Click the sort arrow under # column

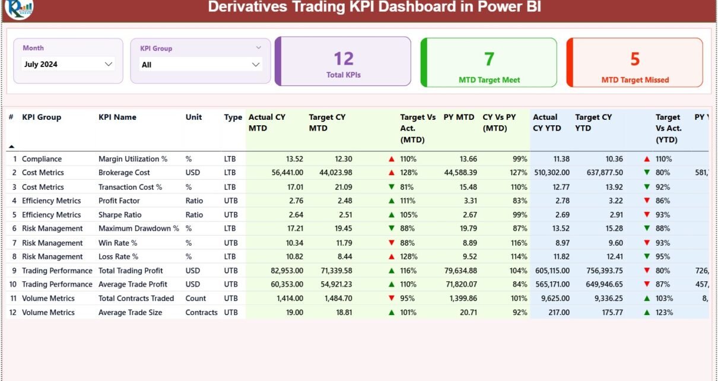(x=11, y=146)
